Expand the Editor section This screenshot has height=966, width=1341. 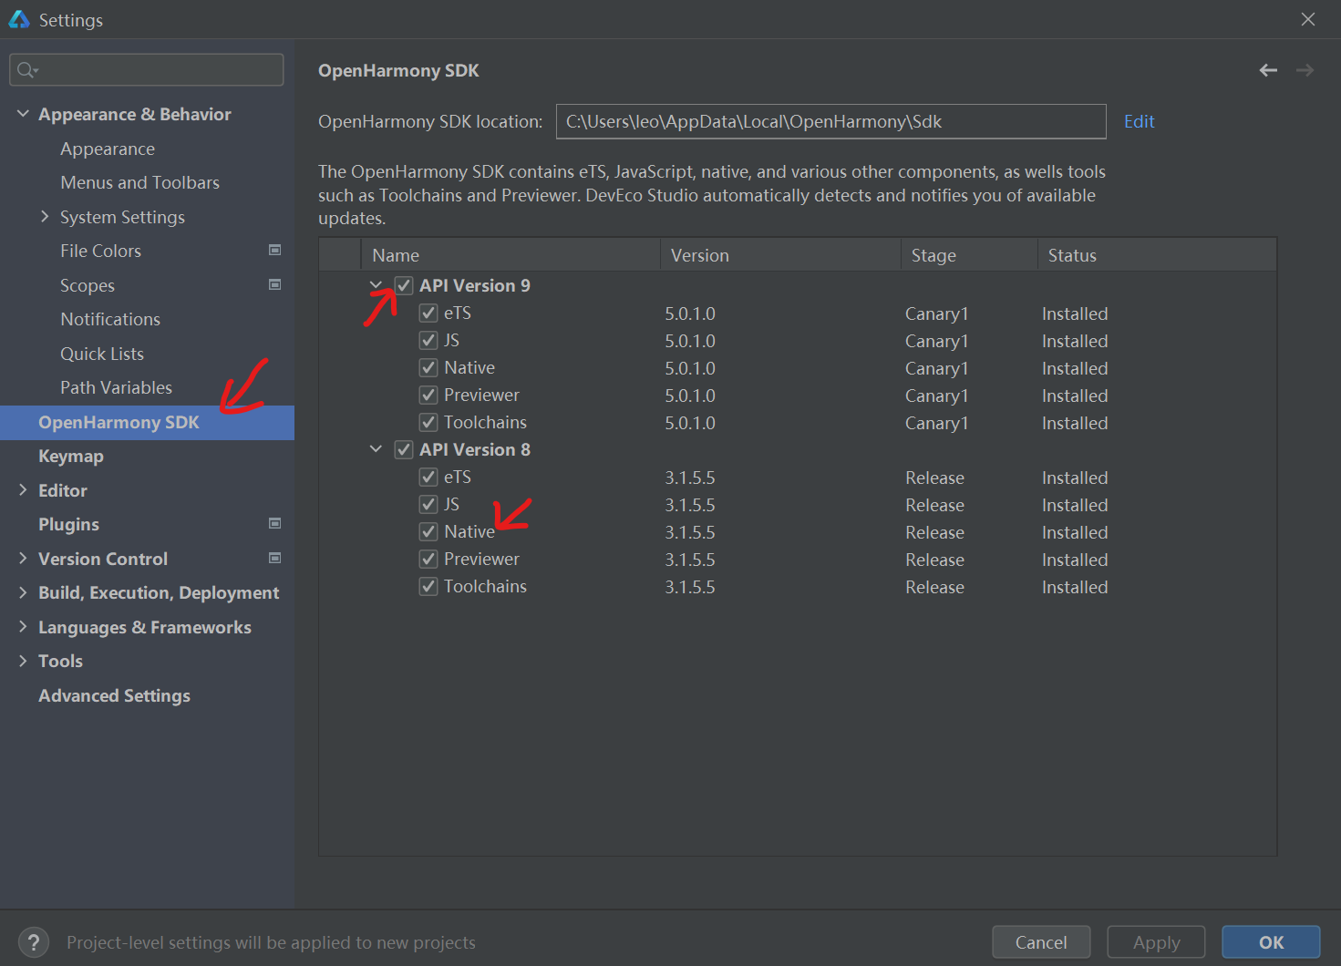click(23, 489)
